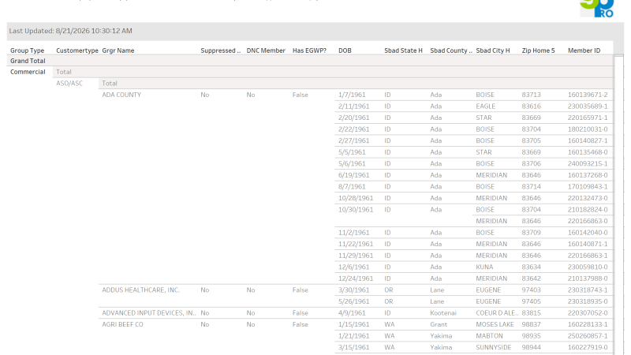This screenshot has width=631, height=355.
Task: Select the False value for ADDUS HEALTHCARE
Action: pos(300,290)
